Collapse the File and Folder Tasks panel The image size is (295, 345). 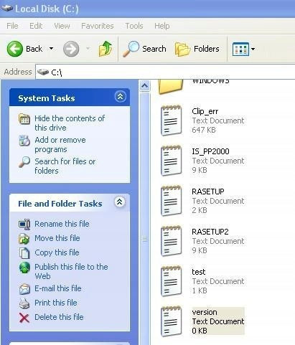(120, 202)
